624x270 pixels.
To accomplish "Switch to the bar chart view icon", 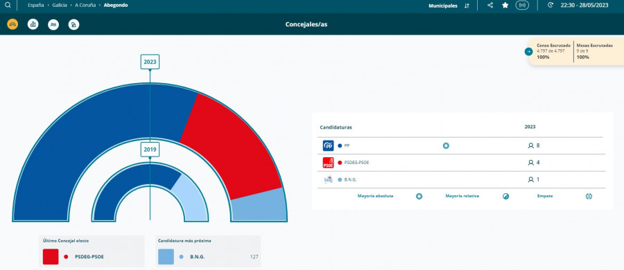I will (x=33, y=24).
